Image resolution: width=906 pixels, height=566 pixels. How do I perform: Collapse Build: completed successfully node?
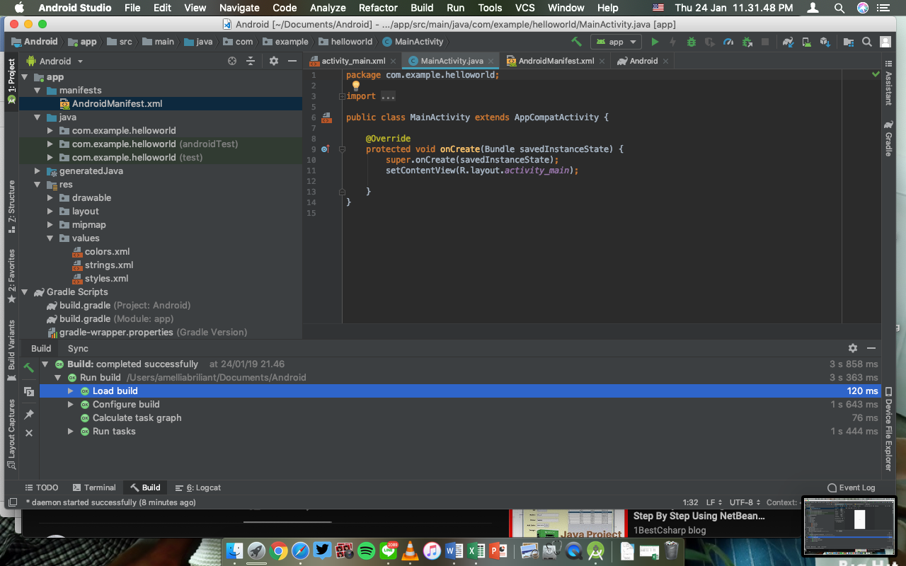point(45,364)
